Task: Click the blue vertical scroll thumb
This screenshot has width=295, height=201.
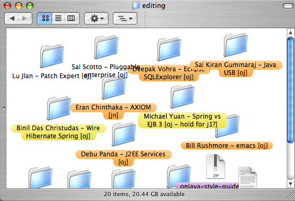Action: click(x=291, y=90)
